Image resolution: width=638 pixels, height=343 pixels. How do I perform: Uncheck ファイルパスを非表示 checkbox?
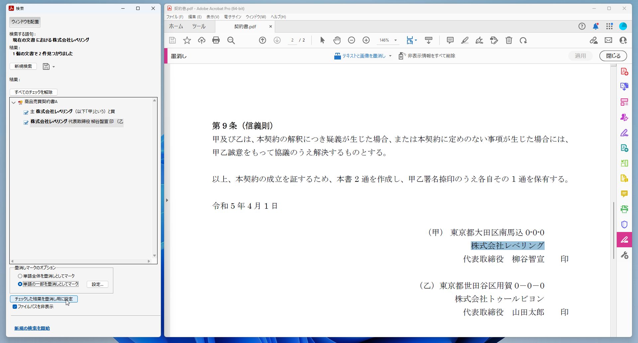15,306
